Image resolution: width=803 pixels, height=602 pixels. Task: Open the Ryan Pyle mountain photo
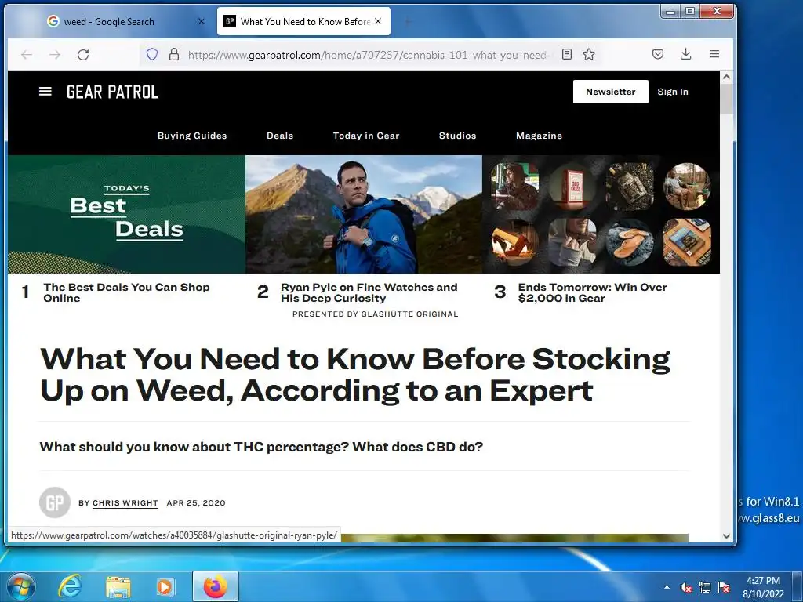click(x=364, y=214)
